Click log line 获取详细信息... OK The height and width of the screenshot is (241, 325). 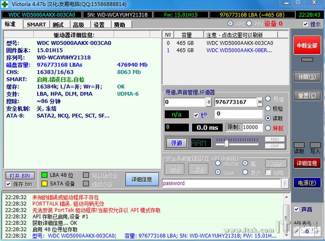(55, 223)
